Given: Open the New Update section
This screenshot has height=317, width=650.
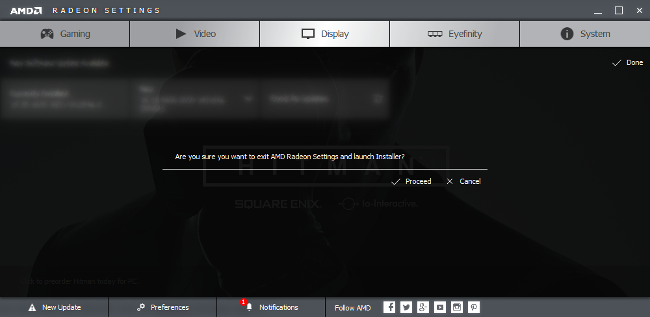Looking at the screenshot, I should click(55, 307).
